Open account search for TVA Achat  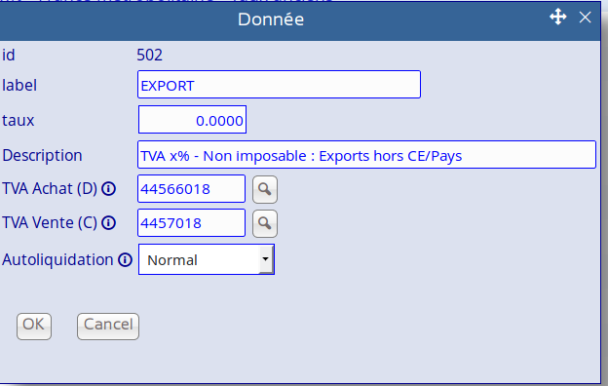point(265,189)
